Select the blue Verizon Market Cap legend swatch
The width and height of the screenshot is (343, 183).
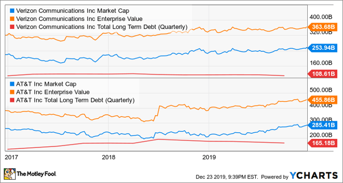[12, 11]
